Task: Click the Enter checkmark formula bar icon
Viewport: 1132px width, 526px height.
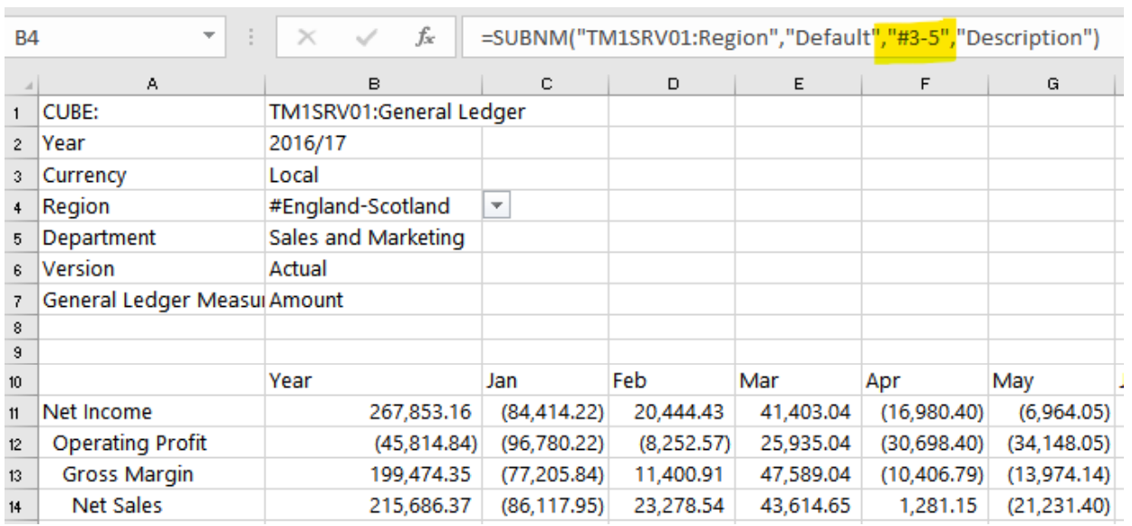Action: (x=367, y=39)
